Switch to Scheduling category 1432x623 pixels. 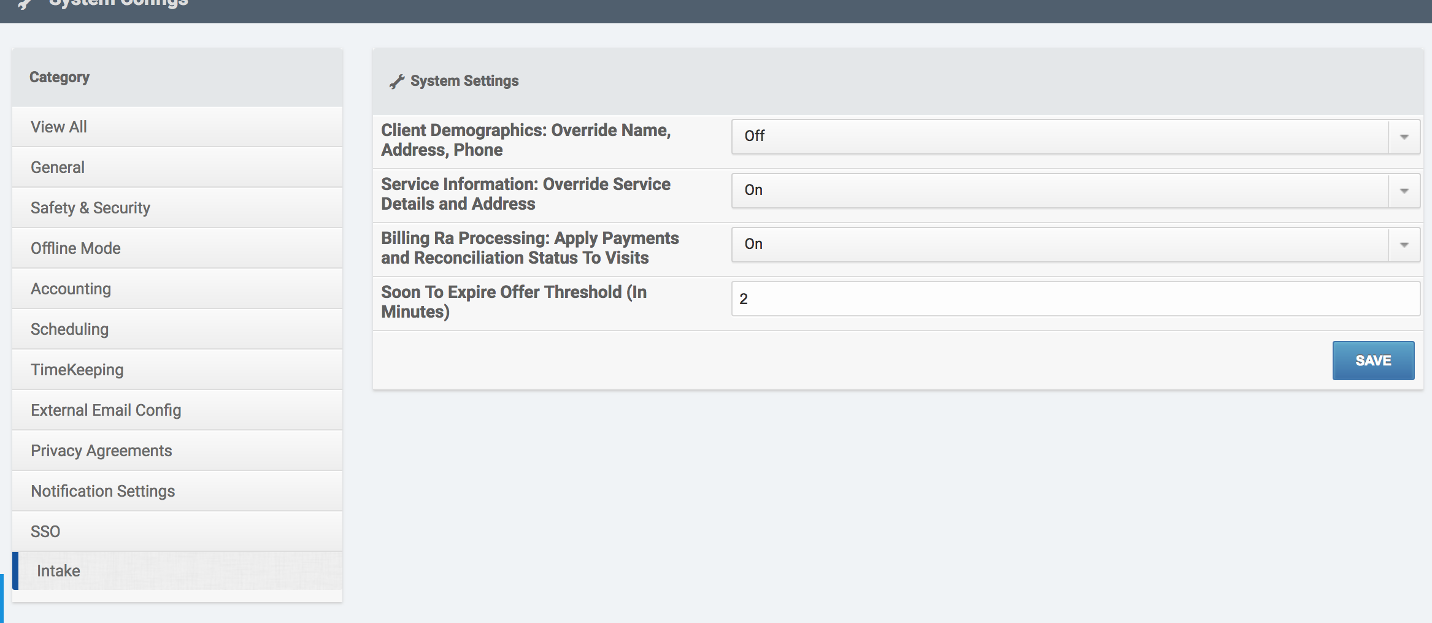click(x=69, y=329)
